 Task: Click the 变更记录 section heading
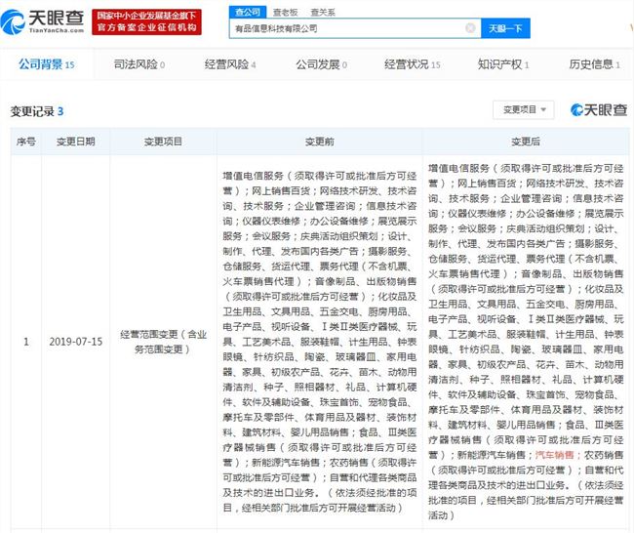tap(37, 111)
